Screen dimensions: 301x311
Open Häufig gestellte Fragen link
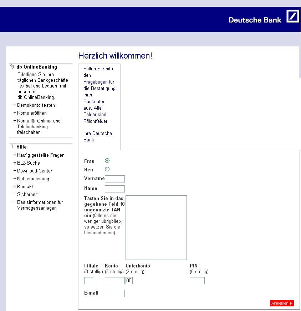(41, 155)
